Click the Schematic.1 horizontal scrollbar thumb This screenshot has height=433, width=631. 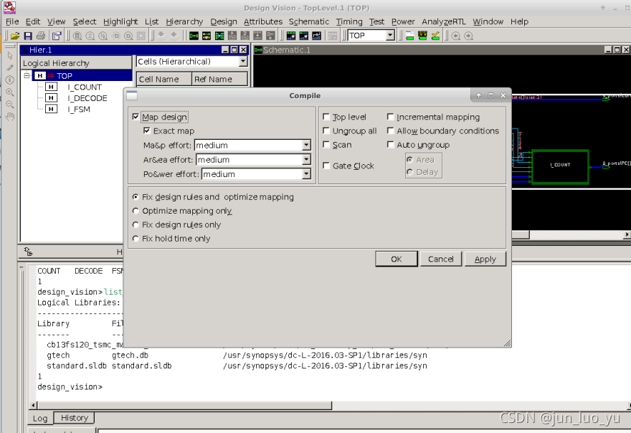click(521, 234)
